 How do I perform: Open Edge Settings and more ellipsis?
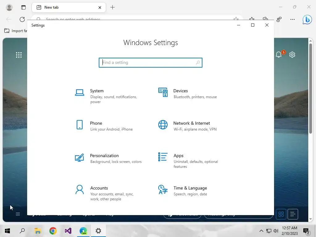coord(293,19)
